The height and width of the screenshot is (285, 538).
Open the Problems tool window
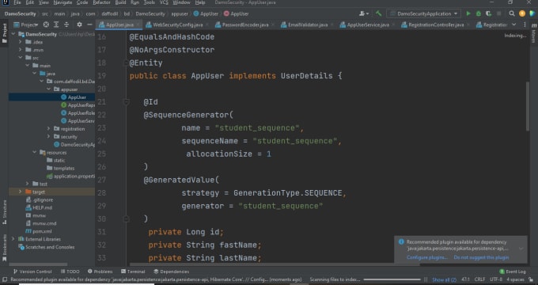100,272
